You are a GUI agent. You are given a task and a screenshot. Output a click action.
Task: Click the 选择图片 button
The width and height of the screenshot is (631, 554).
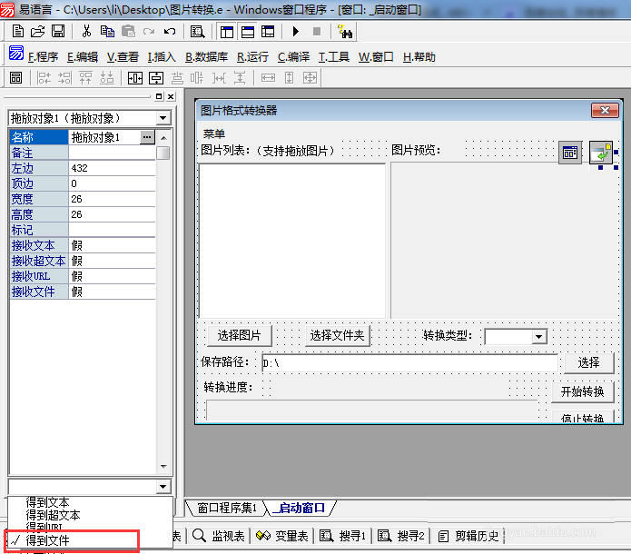coord(239,336)
